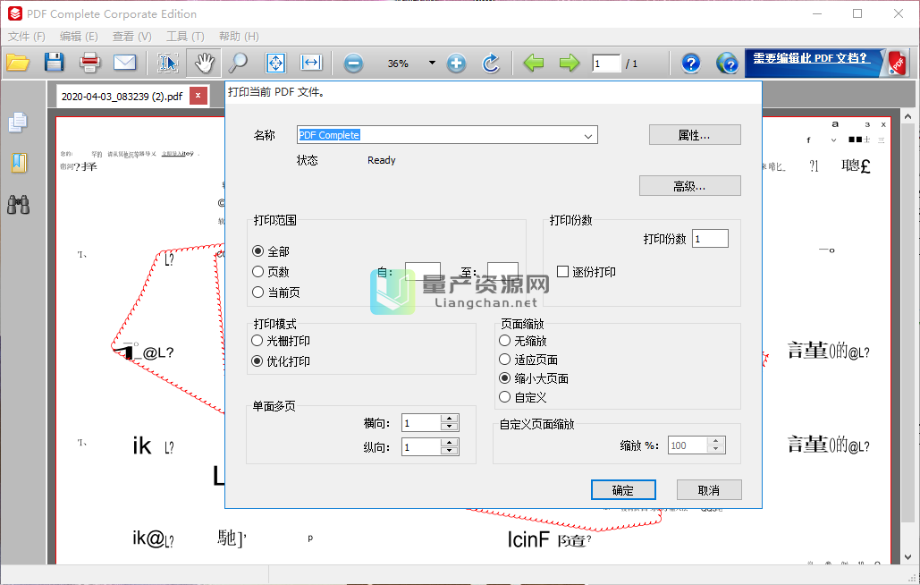The width and height of the screenshot is (920, 585).
Task: Save the document with the floppy disk icon
Action: click(54, 63)
